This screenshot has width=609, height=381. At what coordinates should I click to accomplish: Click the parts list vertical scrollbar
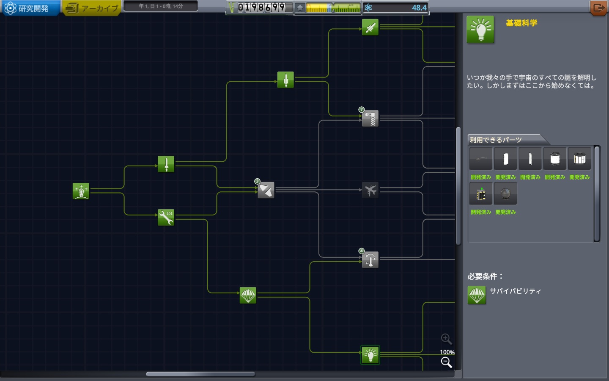coord(597,194)
